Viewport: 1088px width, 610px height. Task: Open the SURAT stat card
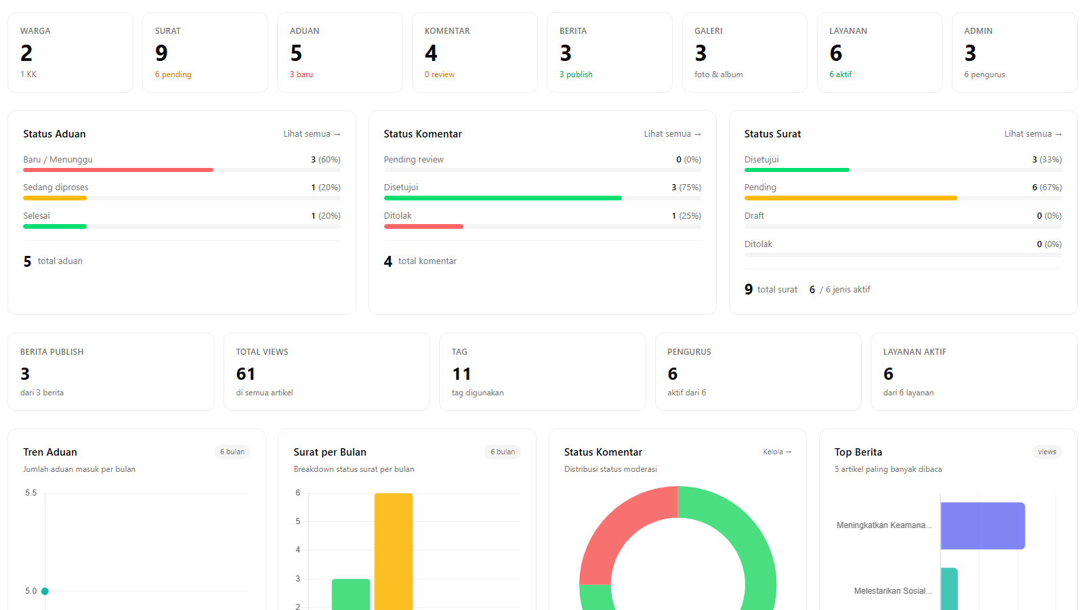205,52
